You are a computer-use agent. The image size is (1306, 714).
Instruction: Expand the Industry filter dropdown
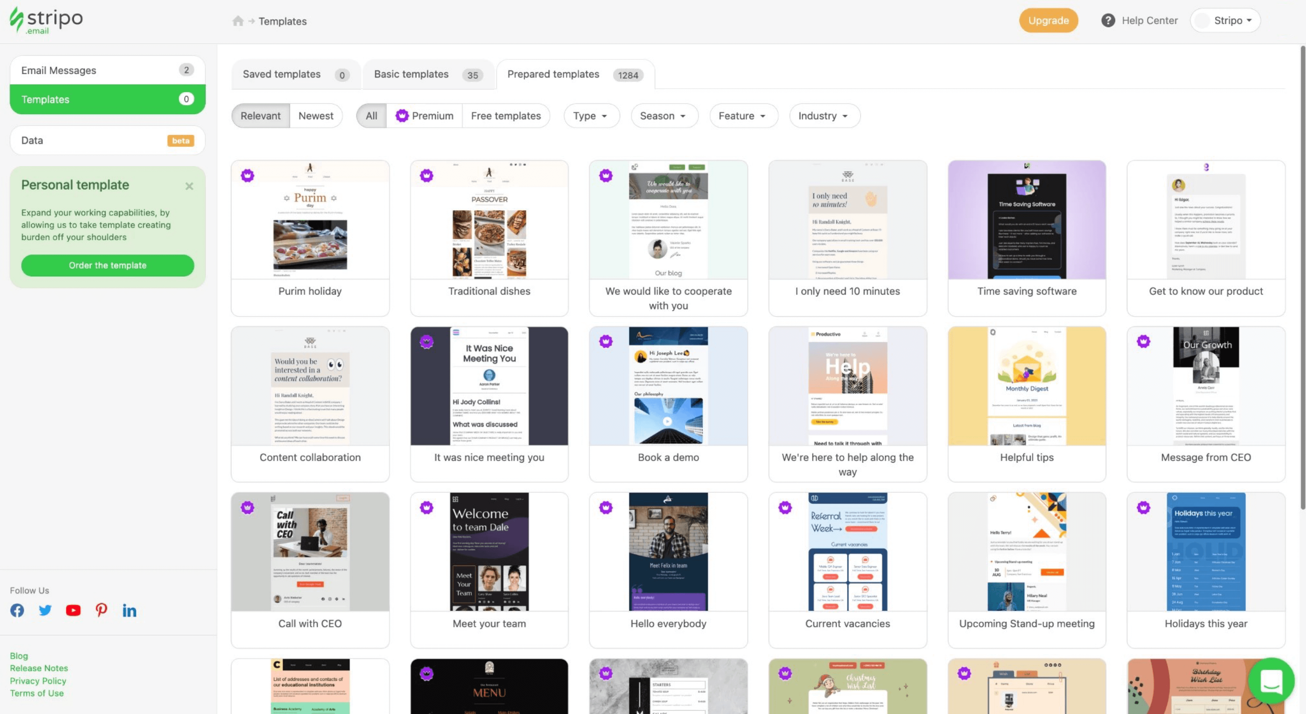[x=822, y=115]
